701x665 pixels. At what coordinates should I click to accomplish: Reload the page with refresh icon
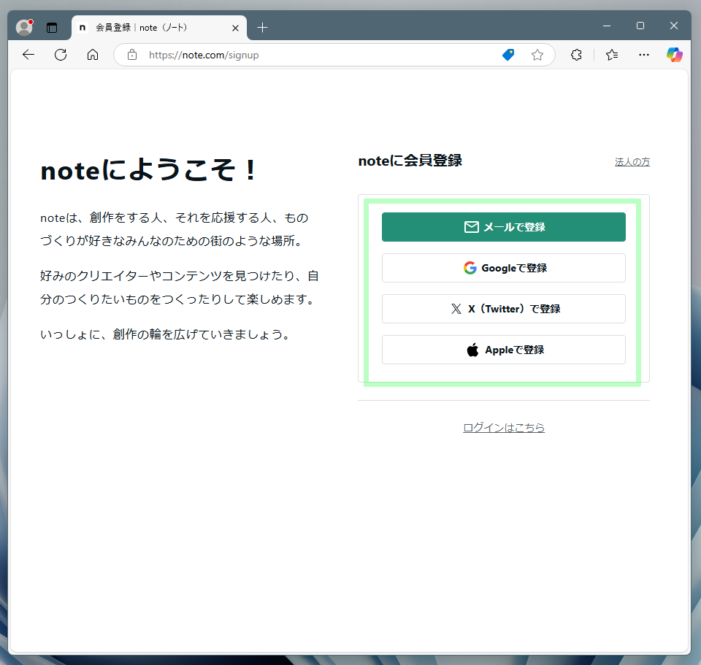point(61,55)
